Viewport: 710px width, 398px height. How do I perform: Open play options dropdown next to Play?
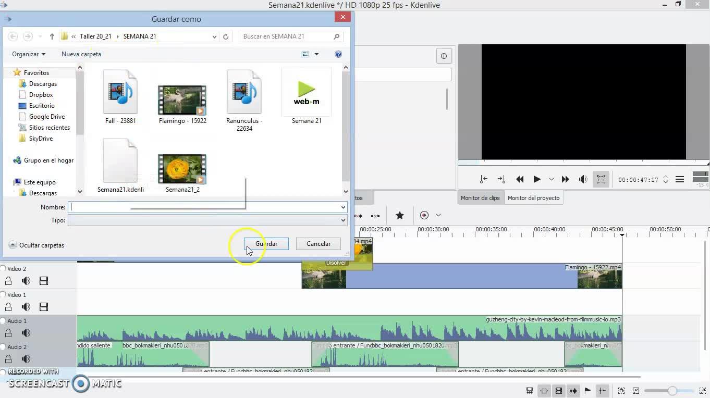click(551, 179)
